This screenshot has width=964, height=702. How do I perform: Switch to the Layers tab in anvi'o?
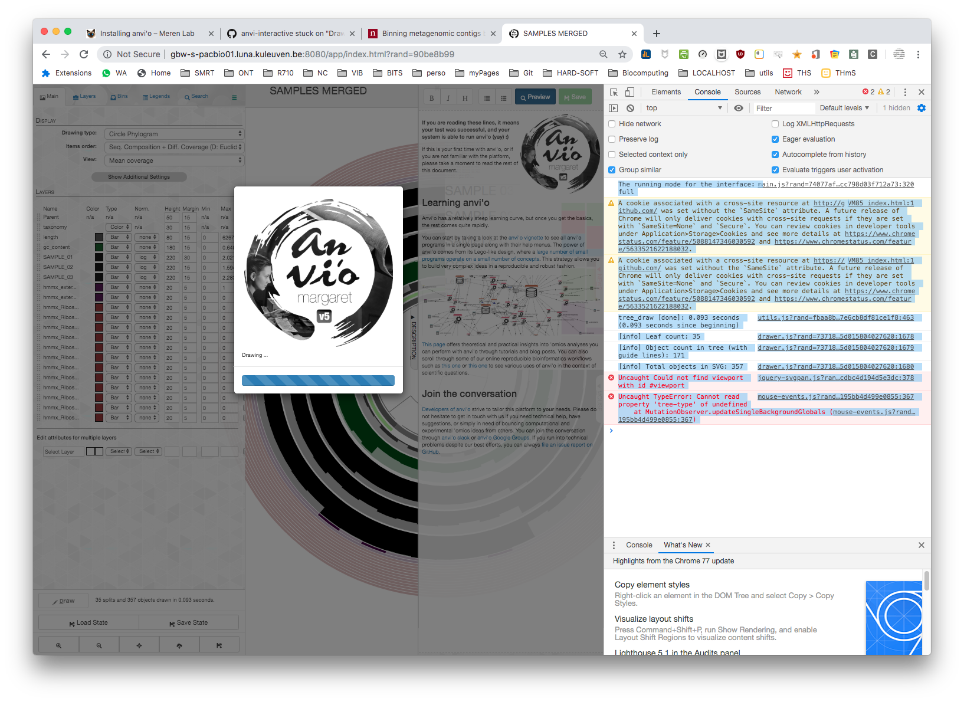click(86, 96)
